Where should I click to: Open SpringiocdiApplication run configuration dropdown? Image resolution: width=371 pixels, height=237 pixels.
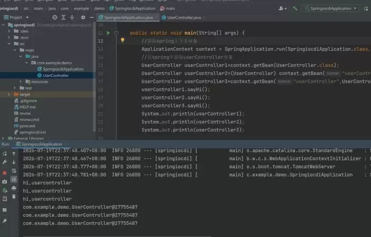click(x=331, y=8)
